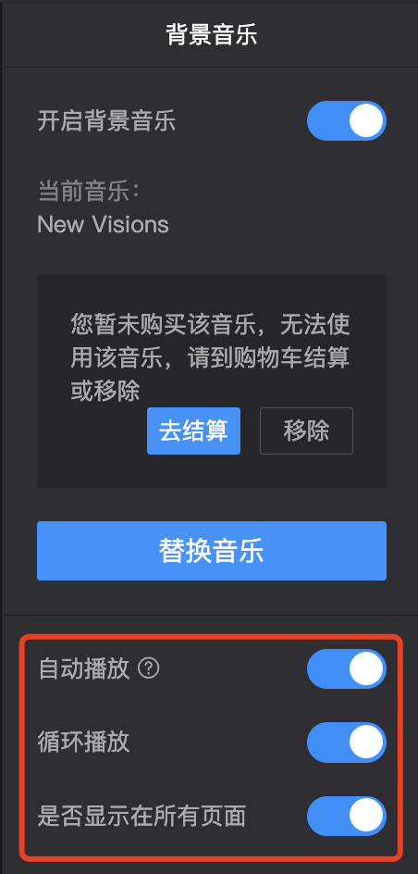The width and height of the screenshot is (418, 874).
Task: Switch off 是否显示在所有页面 toggle
Action: 346,816
